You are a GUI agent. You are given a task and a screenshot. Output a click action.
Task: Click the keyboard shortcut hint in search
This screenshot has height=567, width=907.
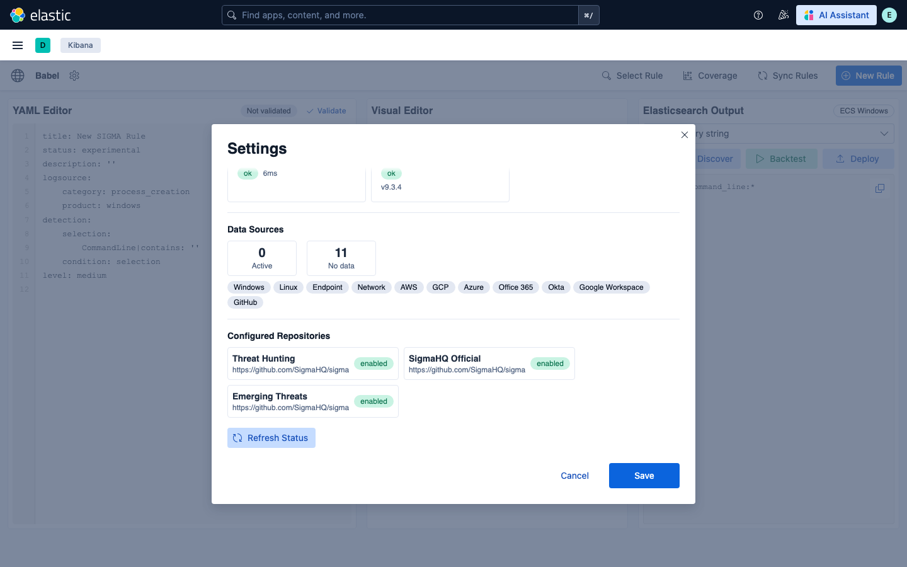point(588,15)
